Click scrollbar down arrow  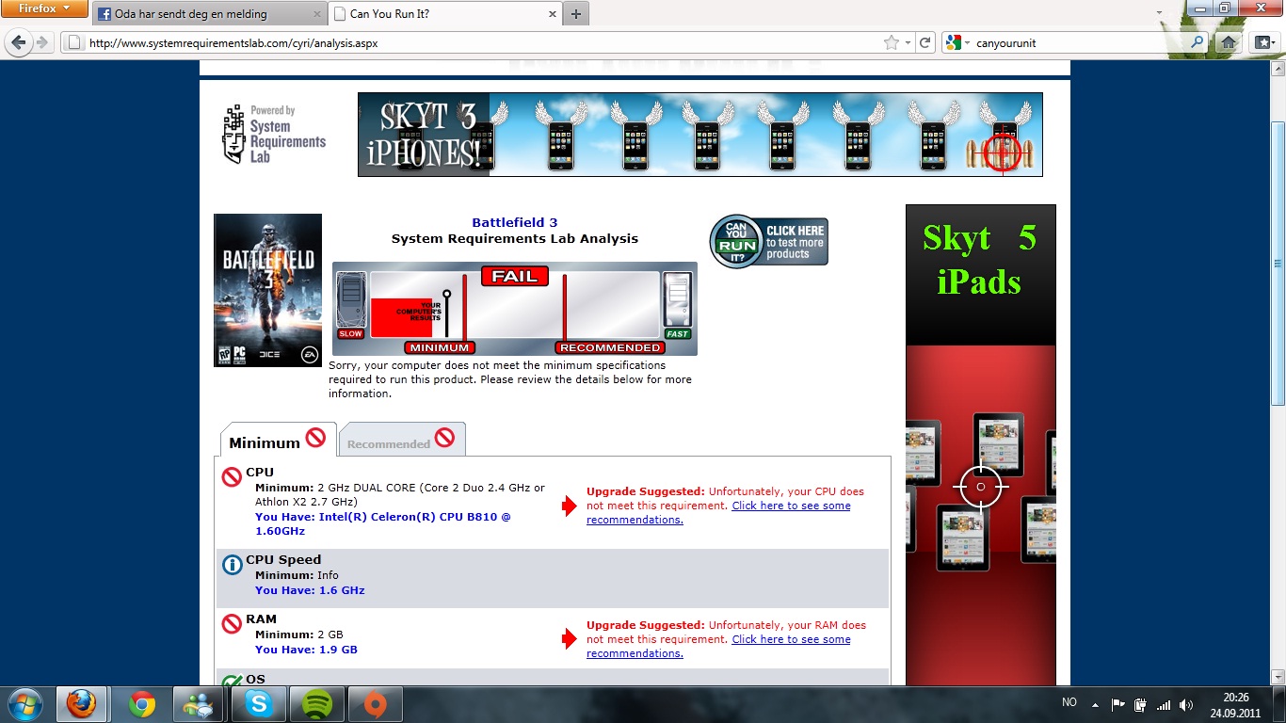click(x=1278, y=677)
